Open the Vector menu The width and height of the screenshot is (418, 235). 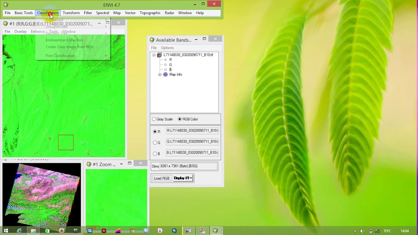pyautogui.click(x=130, y=13)
